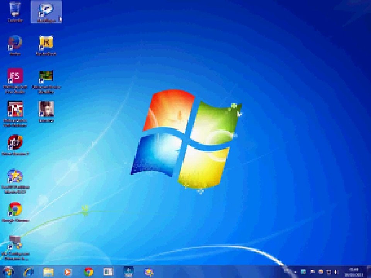Show hidden system tray icons
This screenshot has width=371, height=278.
(x=295, y=272)
